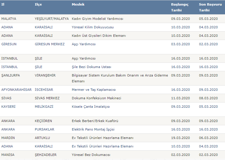This screenshot has width=225, height=160.
Task: Select the Yöresel Kilim Dokuyucusu job
Action: [x=93, y=27]
